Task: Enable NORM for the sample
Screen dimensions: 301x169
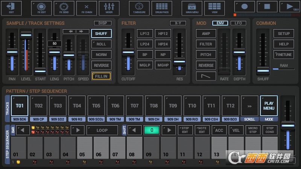Action: pos(101,54)
